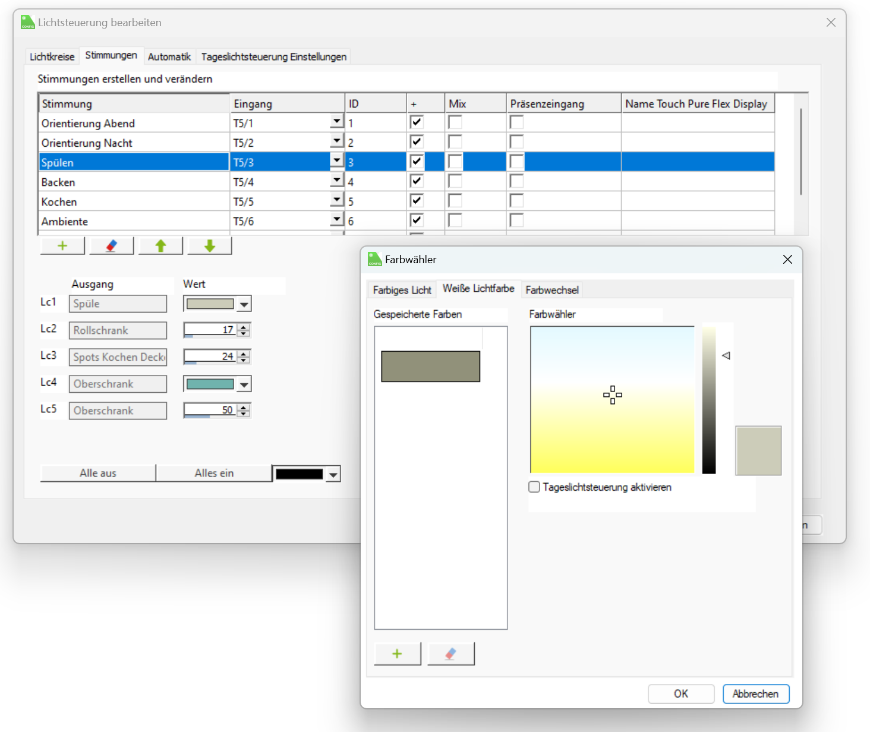Move the mood down with the green down arrow
This screenshot has height=732, width=870.
coord(210,246)
